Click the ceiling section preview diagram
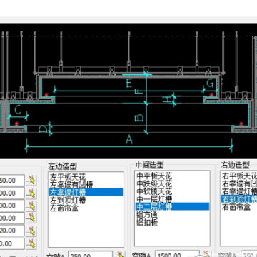Screen dimensions: 257x257 (128, 91)
